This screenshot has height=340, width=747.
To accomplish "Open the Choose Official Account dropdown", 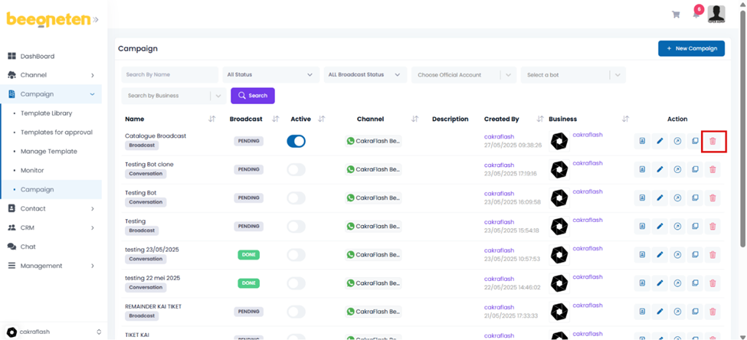I will point(462,75).
